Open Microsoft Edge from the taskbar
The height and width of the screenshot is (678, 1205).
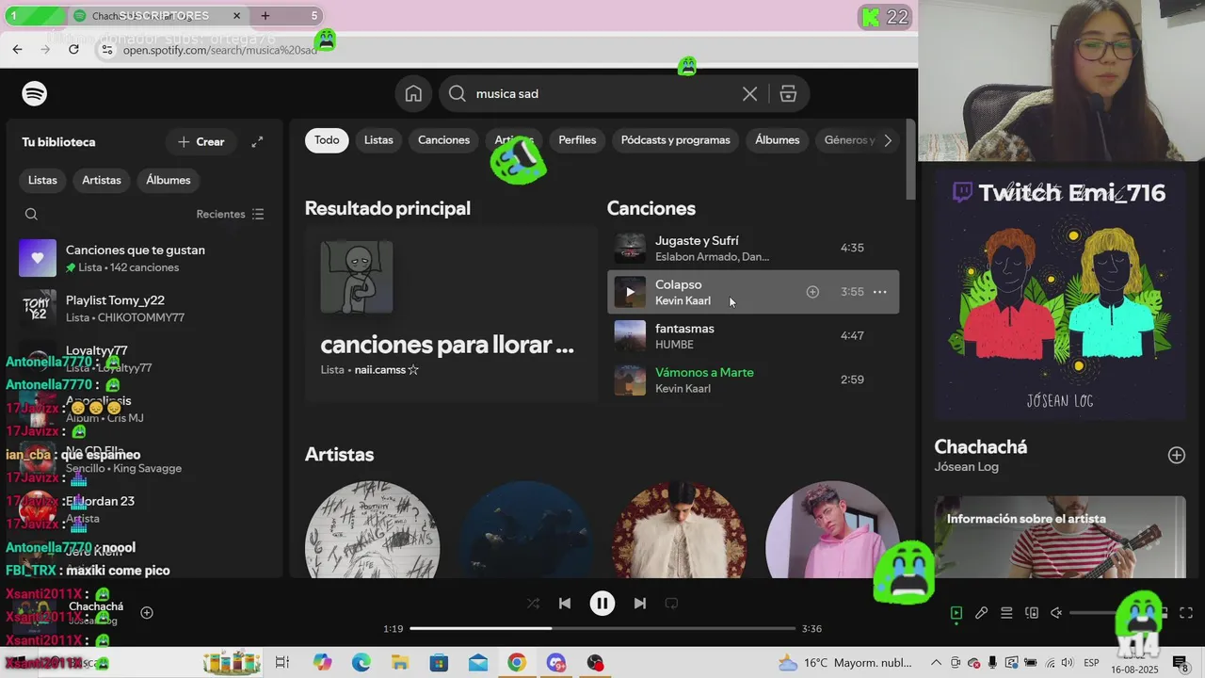361,663
